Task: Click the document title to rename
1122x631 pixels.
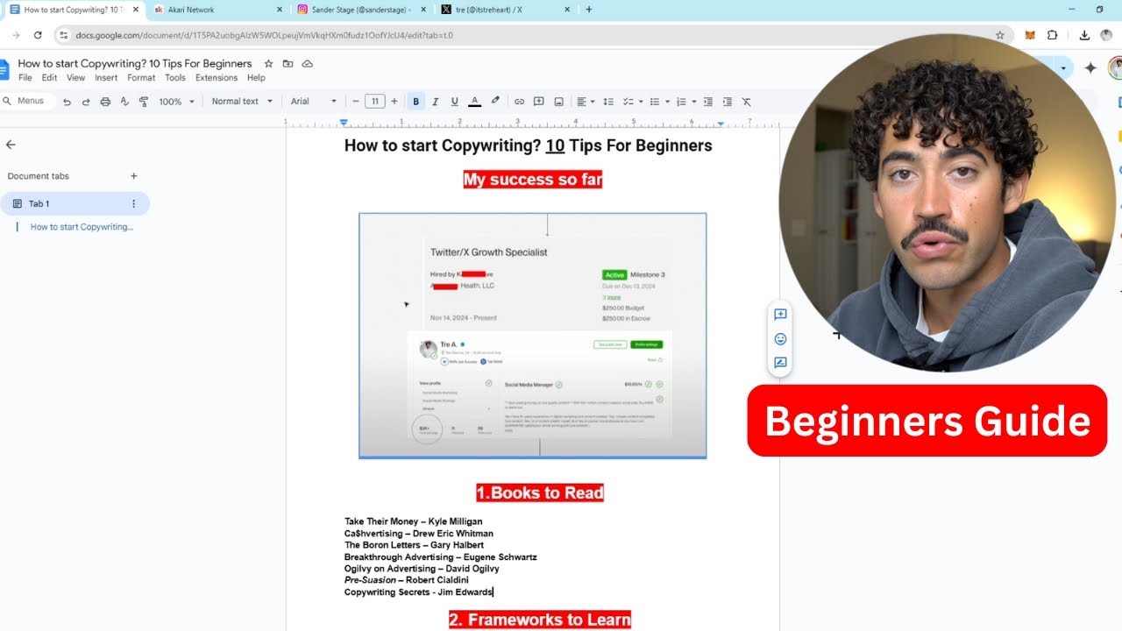Action: click(135, 63)
